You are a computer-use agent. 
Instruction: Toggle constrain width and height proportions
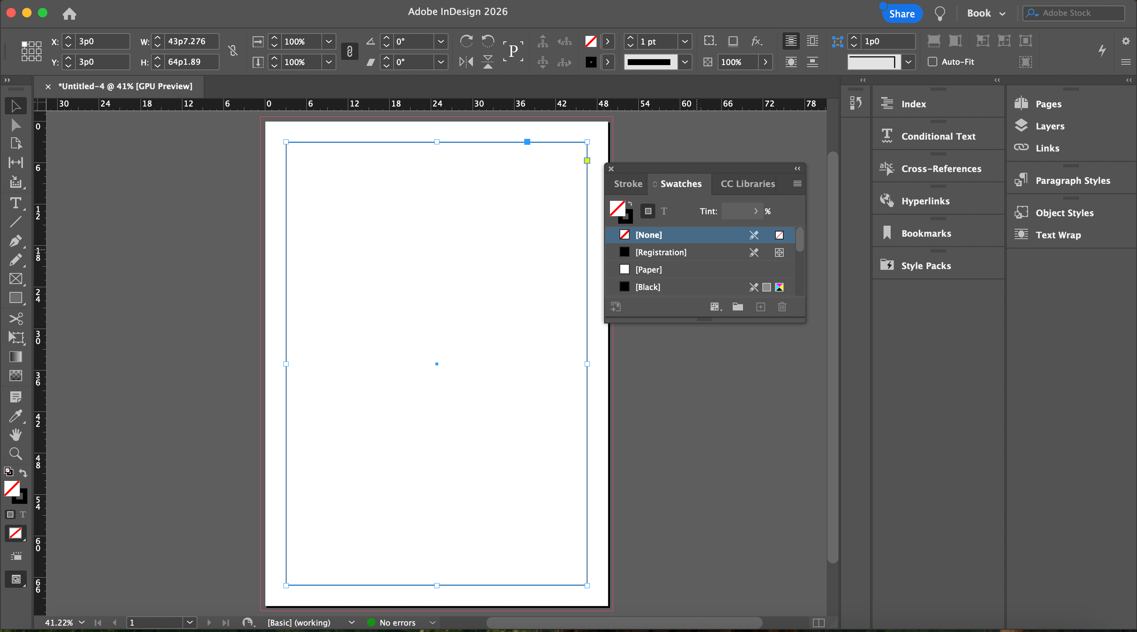coord(233,51)
